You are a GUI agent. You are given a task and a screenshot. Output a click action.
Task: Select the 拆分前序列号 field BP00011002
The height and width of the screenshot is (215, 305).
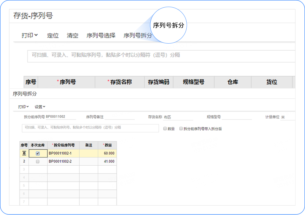(x=61, y=117)
